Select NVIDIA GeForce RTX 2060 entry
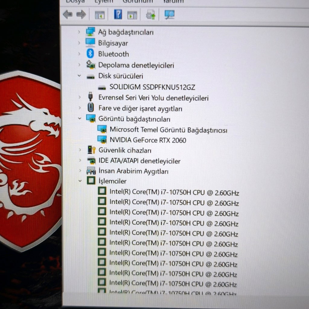The height and width of the screenshot is (309, 309). [148, 140]
